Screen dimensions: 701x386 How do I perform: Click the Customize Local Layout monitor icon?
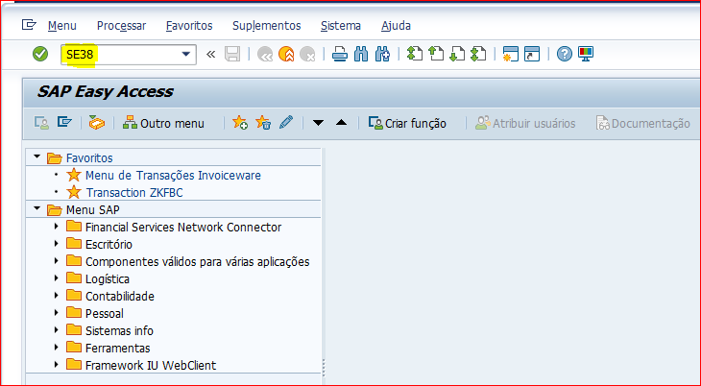586,54
